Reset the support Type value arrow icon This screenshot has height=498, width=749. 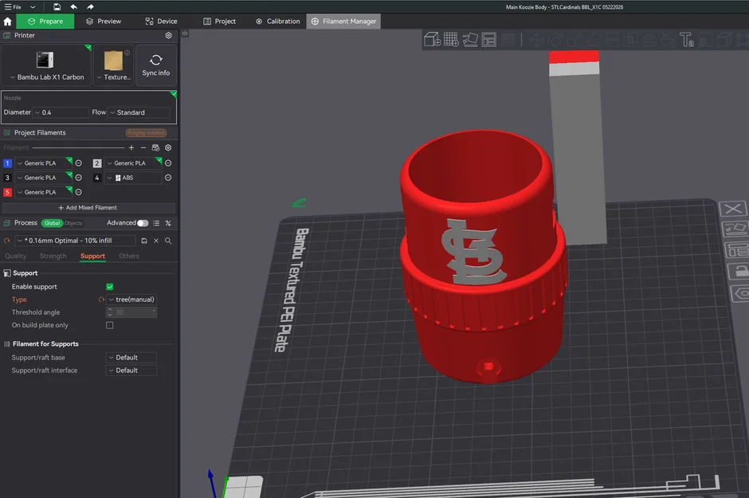[x=101, y=300]
